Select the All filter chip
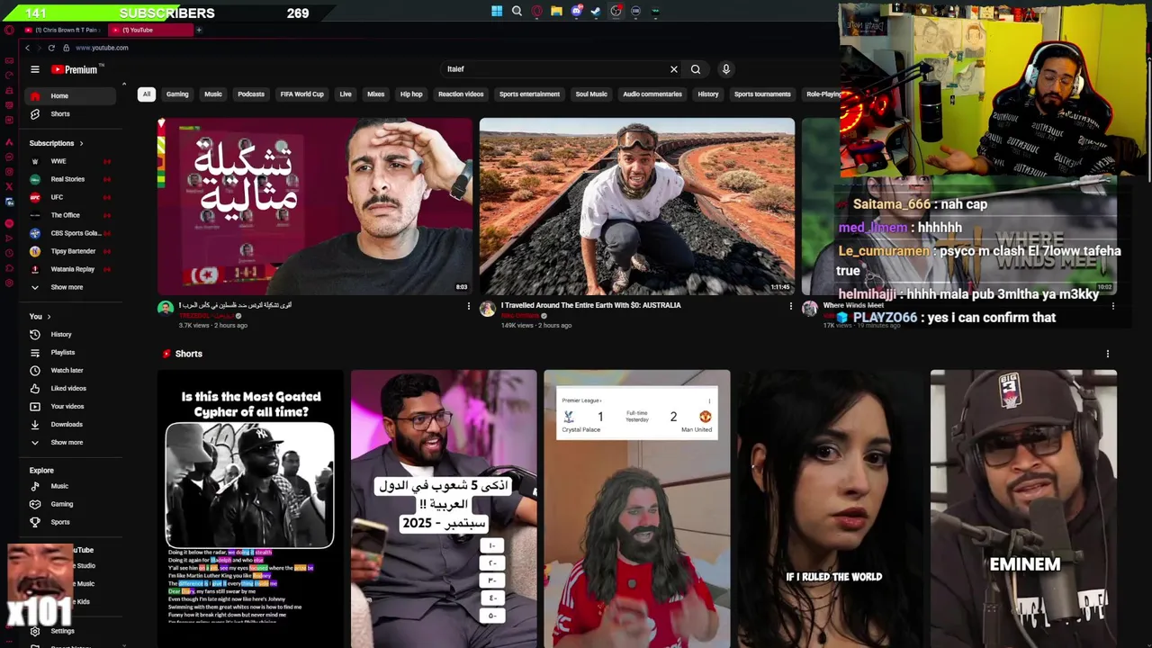 pyautogui.click(x=146, y=94)
